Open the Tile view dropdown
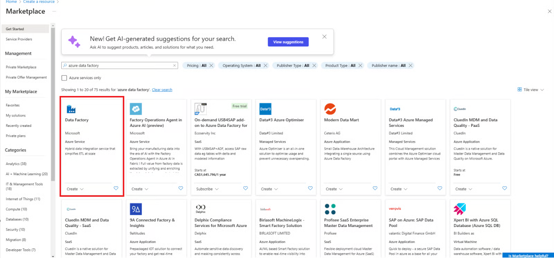Viewport: 554px width, 258px height. tap(530, 90)
